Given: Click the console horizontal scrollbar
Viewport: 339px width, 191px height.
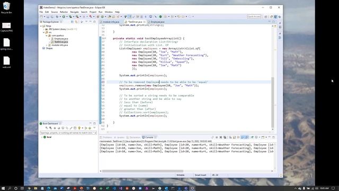Looking at the screenshot, I should (142, 171).
